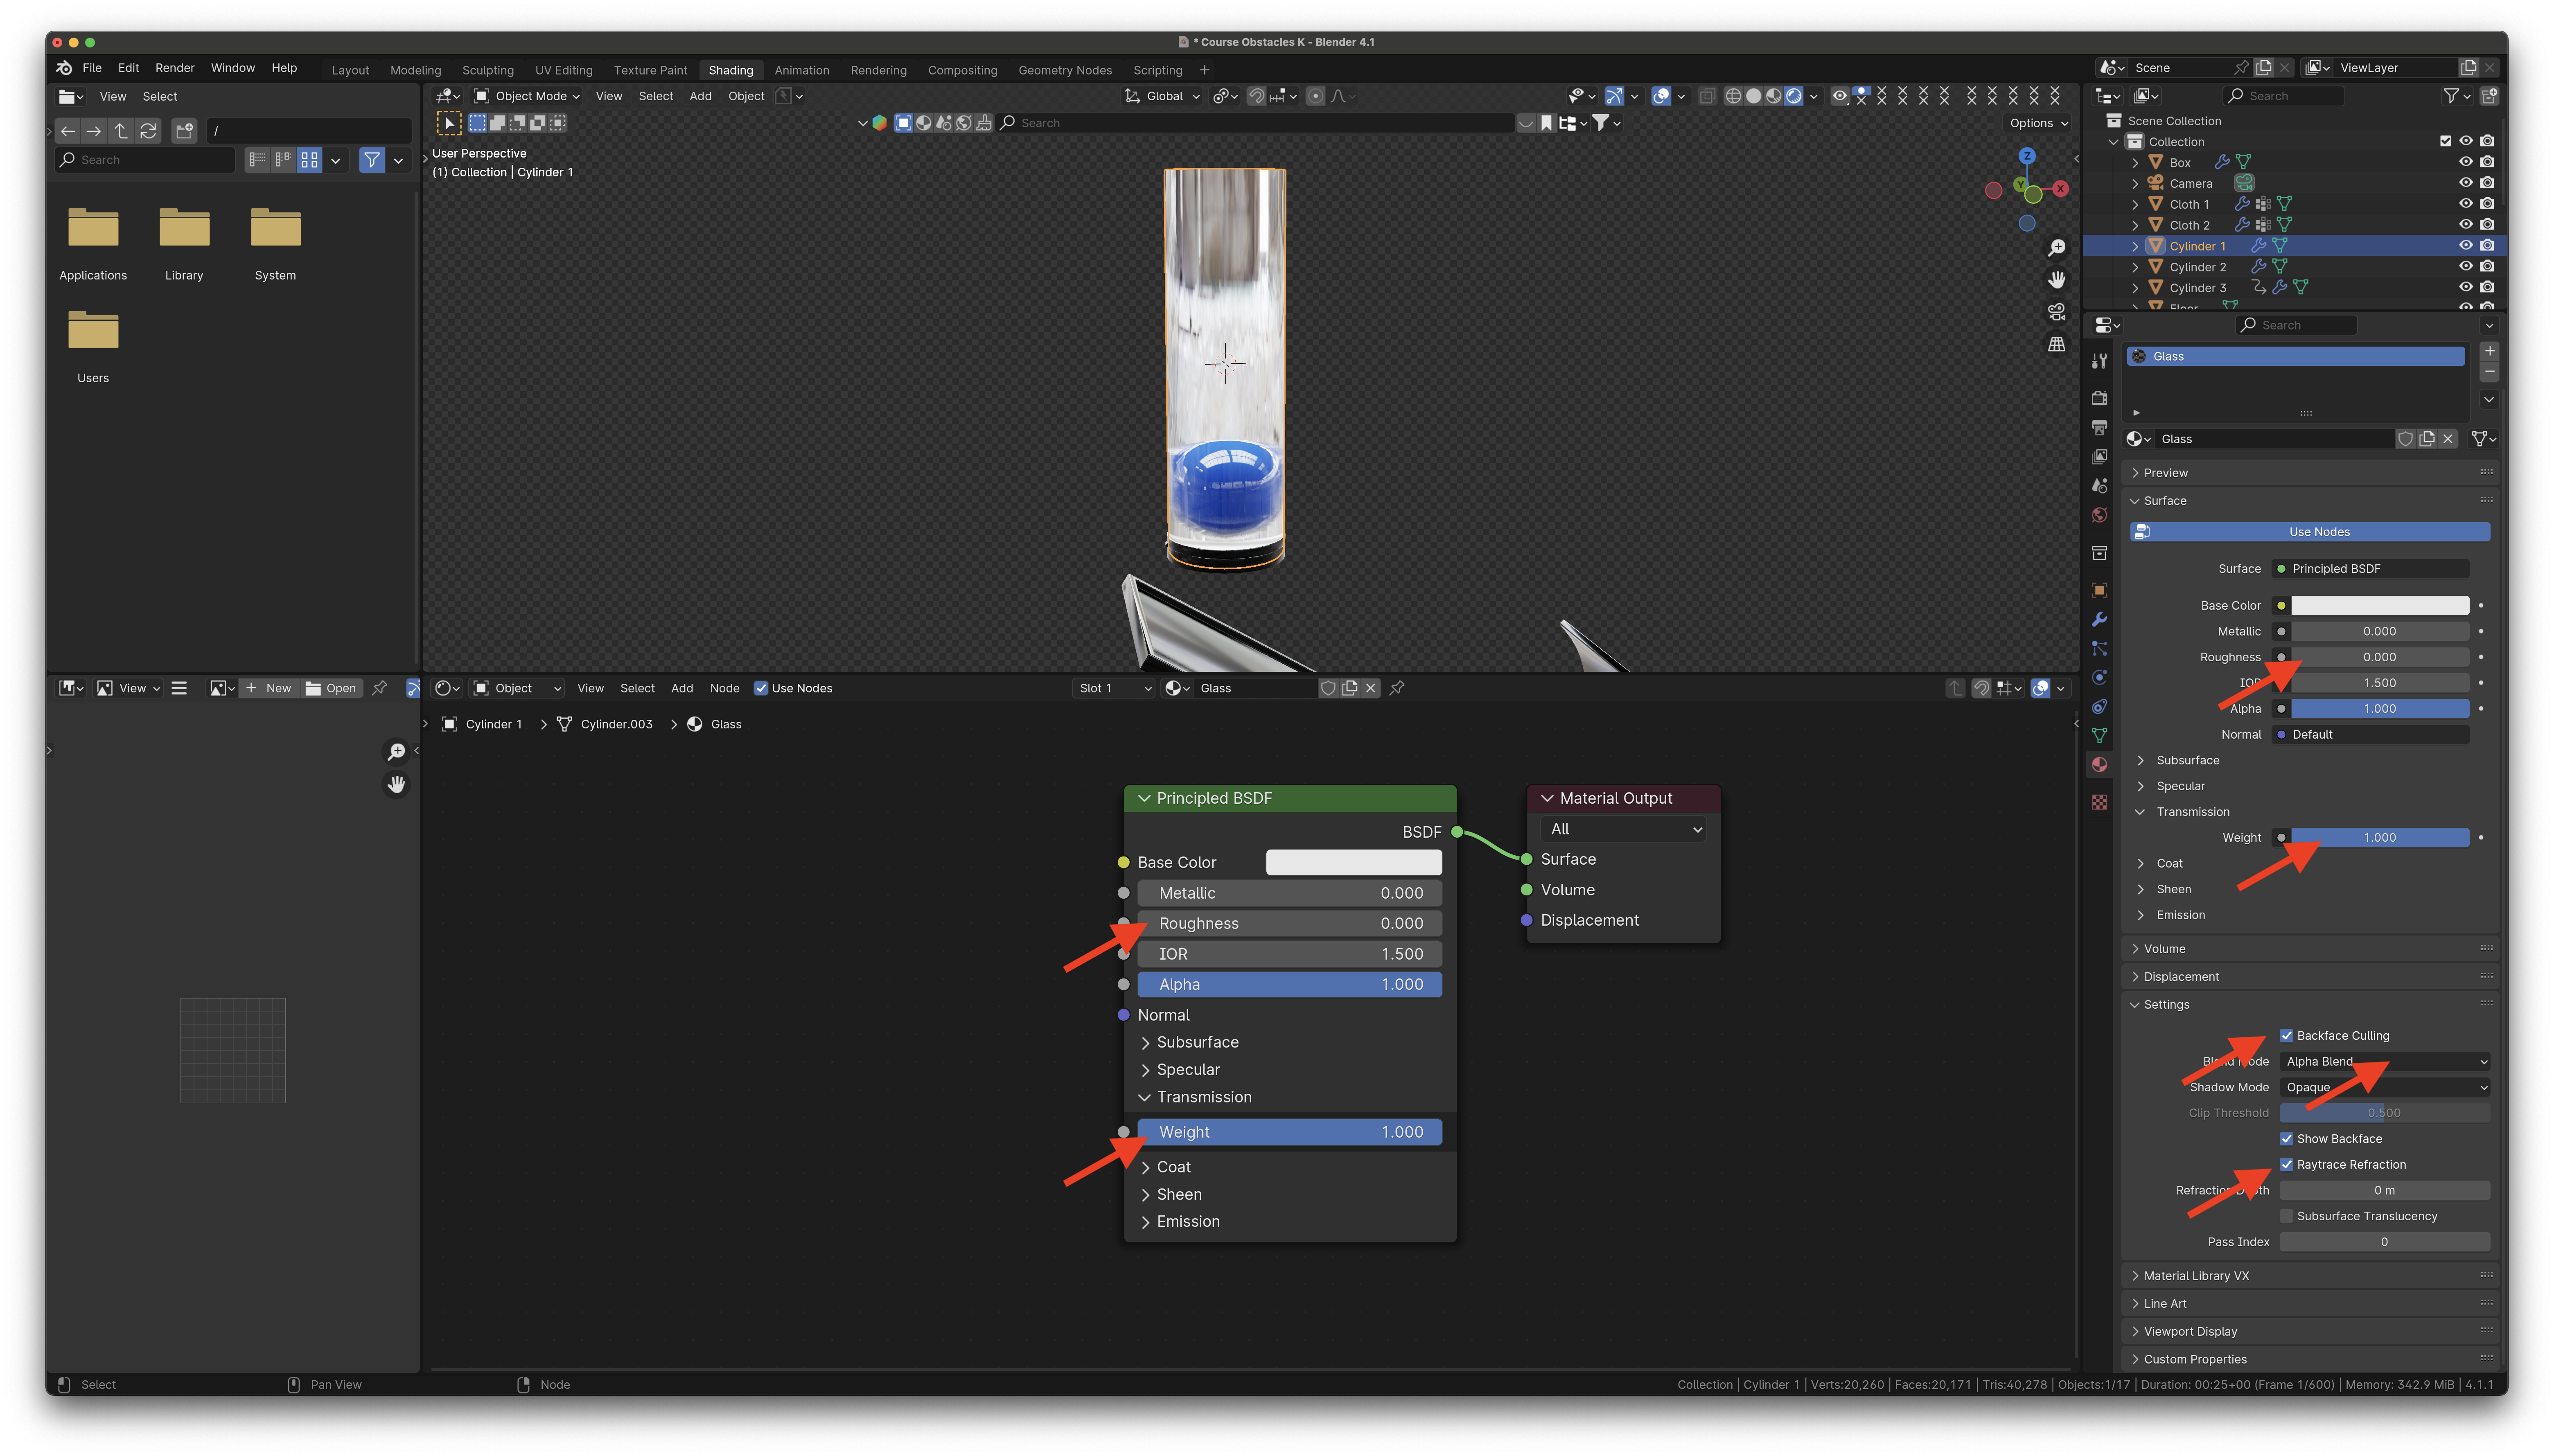This screenshot has height=1456, width=2554.
Task: Open the Tool properties tab
Action: 2099,361
